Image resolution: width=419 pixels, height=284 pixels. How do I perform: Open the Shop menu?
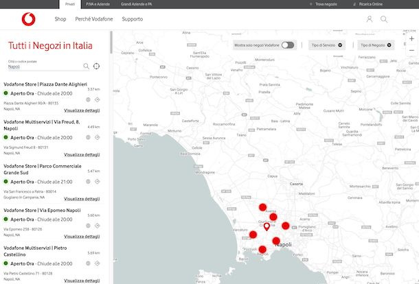[60, 19]
